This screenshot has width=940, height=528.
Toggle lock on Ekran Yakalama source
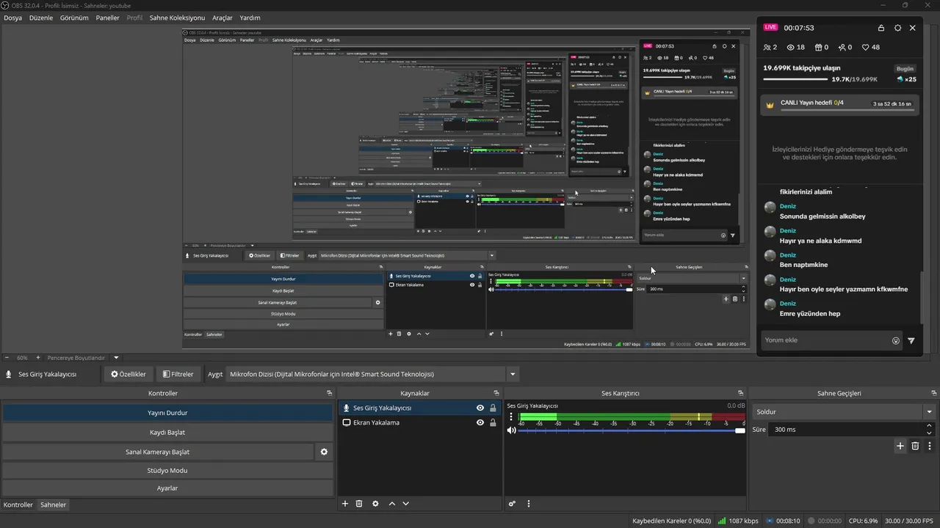tap(493, 422)
